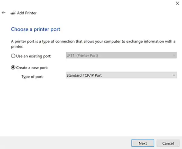
Task: Click the 'Type of port:' label
Action: tap(32, 77)
